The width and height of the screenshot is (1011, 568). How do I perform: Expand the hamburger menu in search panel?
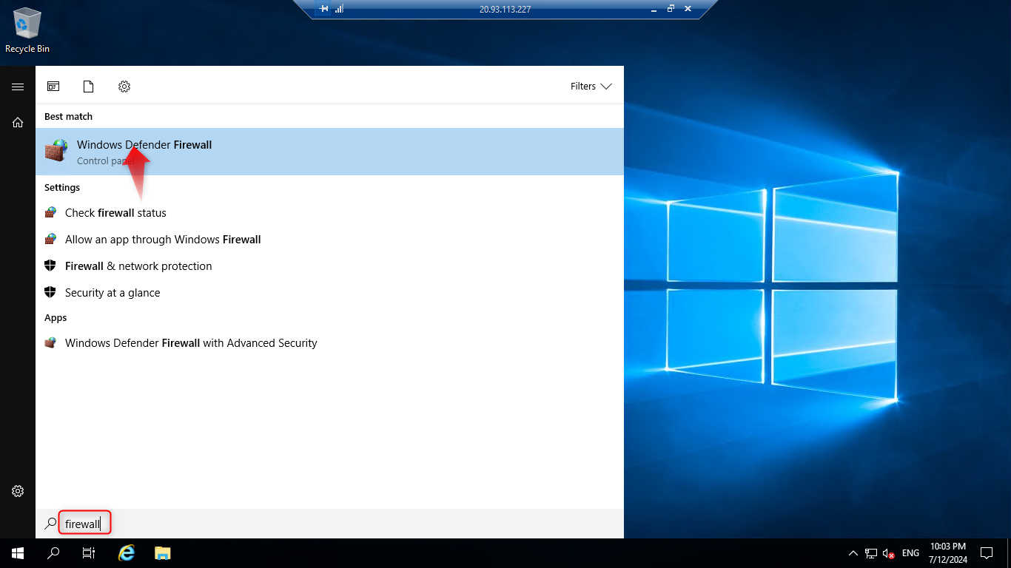click(x=18, y=87)
